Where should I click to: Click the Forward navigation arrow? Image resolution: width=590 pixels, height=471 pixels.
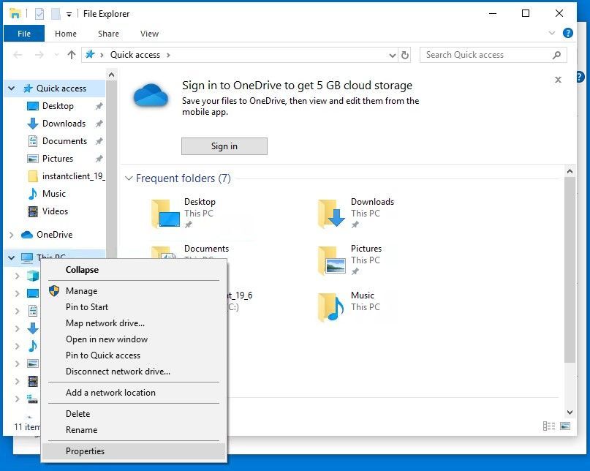(39, 55)
